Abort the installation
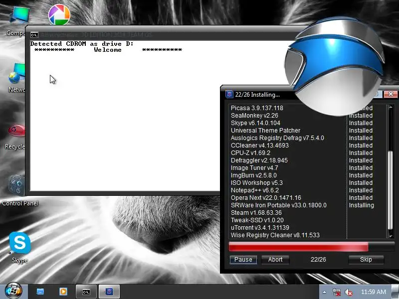The image size is (399, 299). (x=275, y=260)
